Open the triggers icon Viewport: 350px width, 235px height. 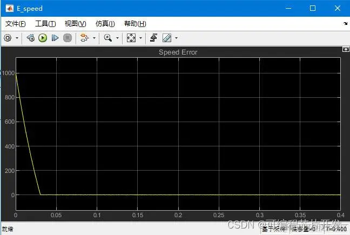point(153,38)
